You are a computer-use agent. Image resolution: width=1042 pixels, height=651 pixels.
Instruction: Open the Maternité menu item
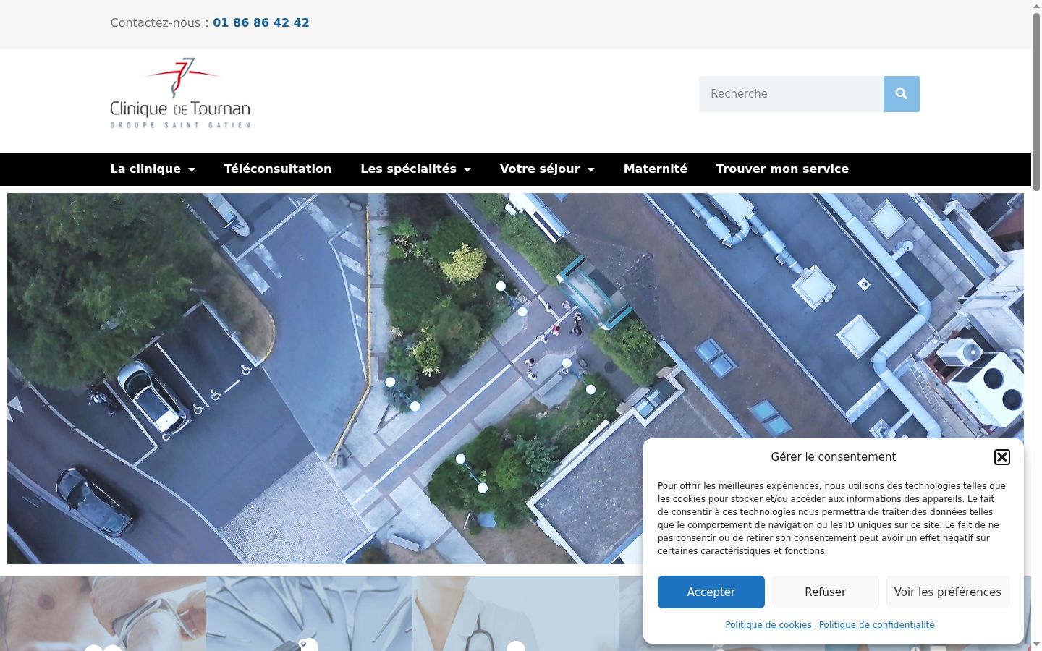[x=656, y=169]
